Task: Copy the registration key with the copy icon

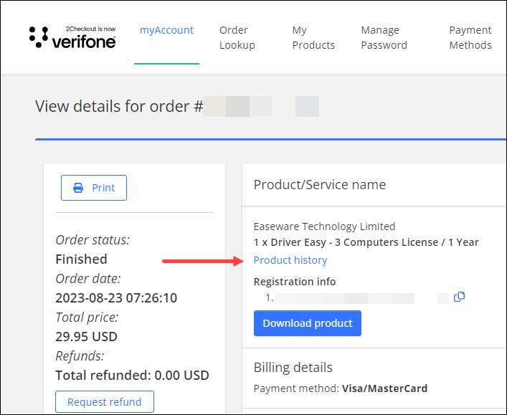Action: pos(460,297)
